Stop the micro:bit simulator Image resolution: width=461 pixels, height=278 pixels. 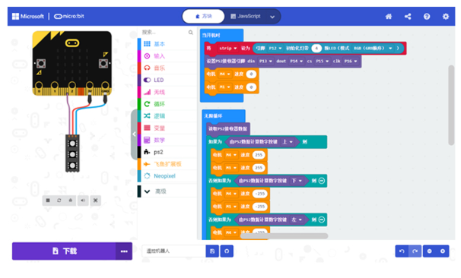pos(48,201)
